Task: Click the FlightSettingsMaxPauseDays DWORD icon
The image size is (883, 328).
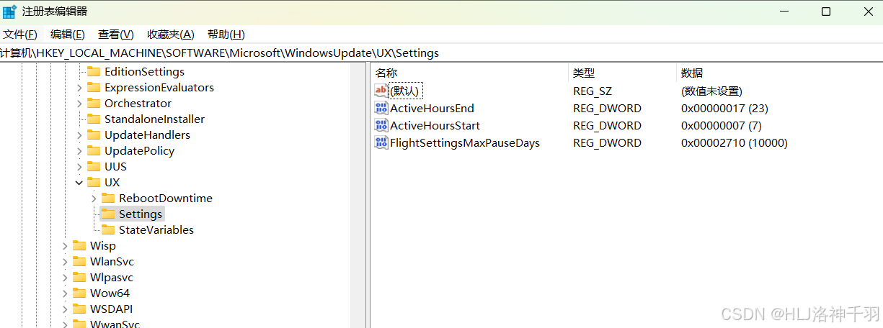Action: pos(381,142)
